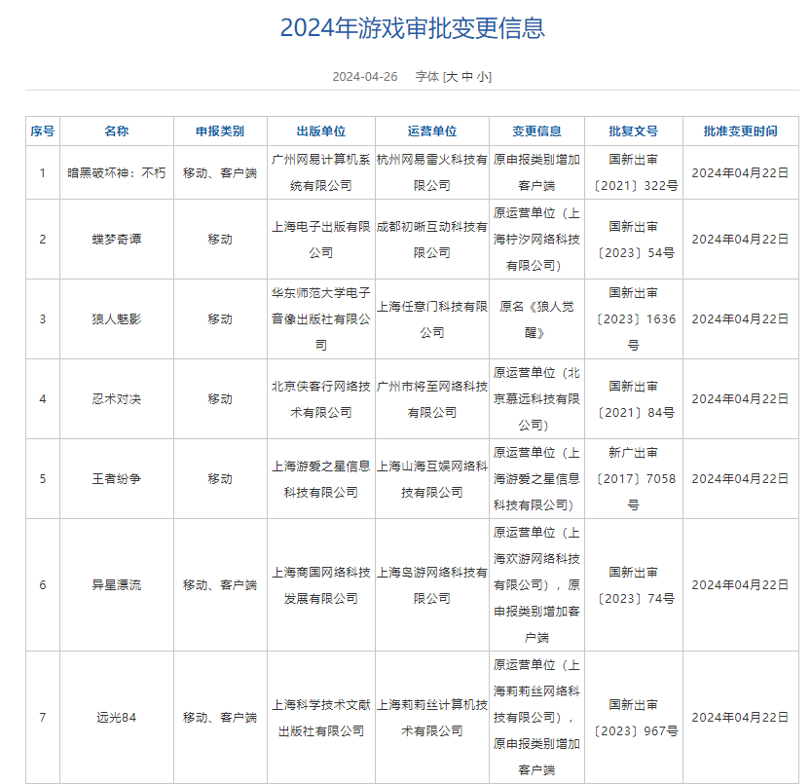Screen dimensions: 811x784
Task: Click the 变更信息 column header
Action: (536, 131)
